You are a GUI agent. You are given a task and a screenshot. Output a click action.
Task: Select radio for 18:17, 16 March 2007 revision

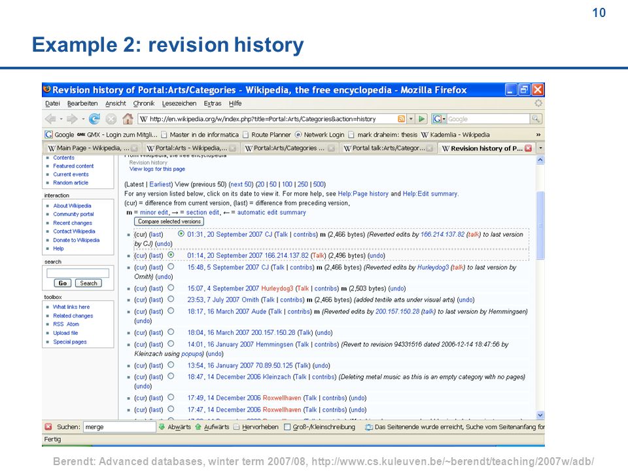pos(171,311)
